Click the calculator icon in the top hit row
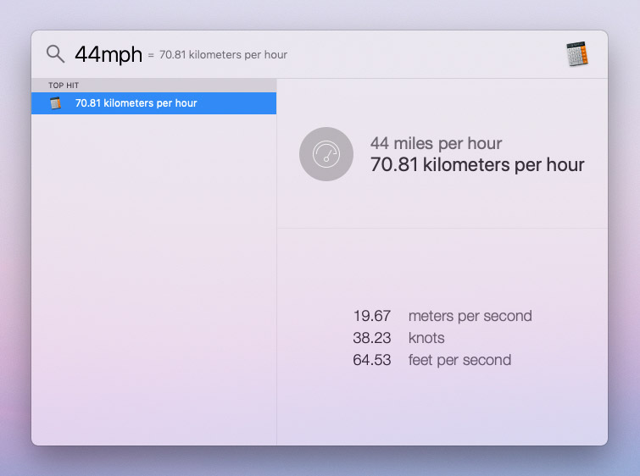Image resolution: width=640 pixels, height=476 pixels. 55,103
